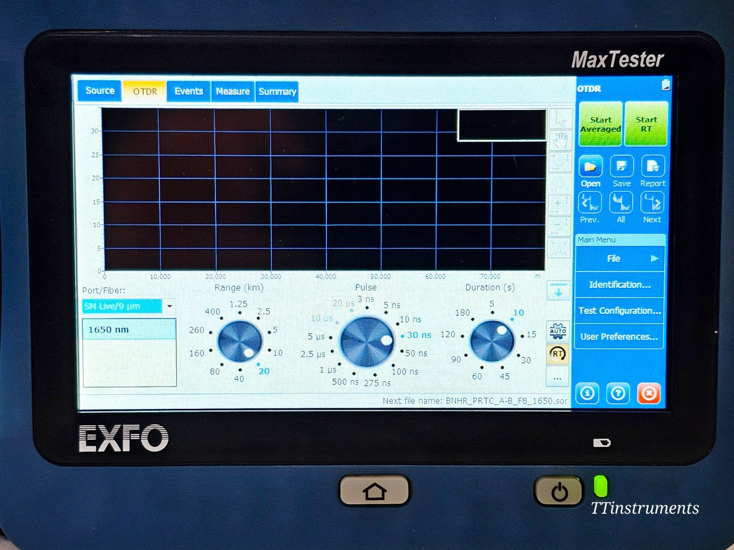Set Range to 1.25 km

239,304
